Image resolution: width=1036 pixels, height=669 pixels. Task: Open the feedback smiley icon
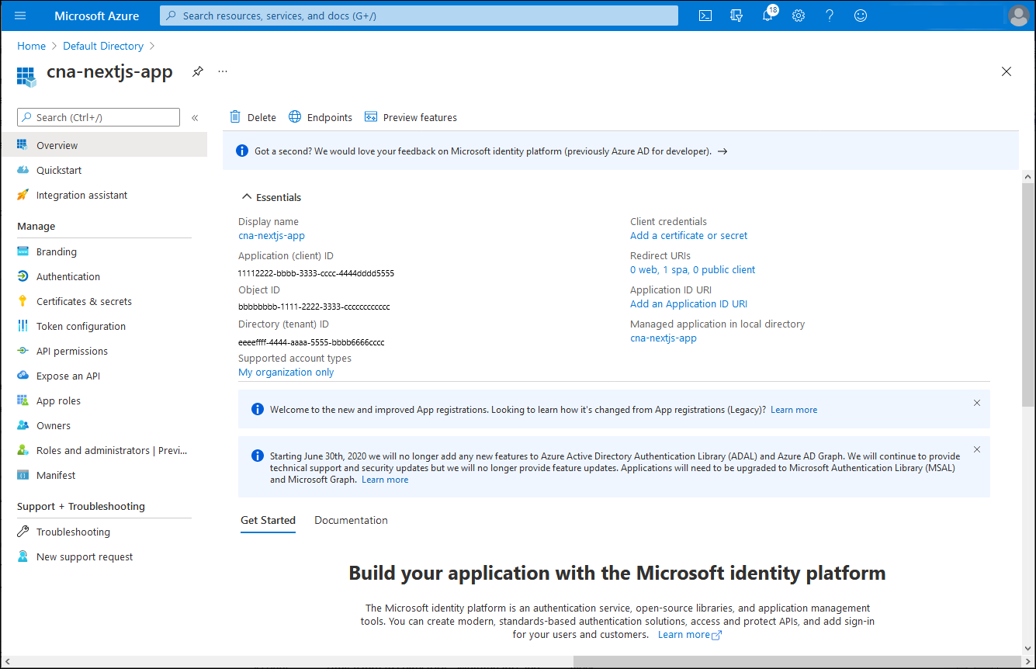tap(861, 16)
